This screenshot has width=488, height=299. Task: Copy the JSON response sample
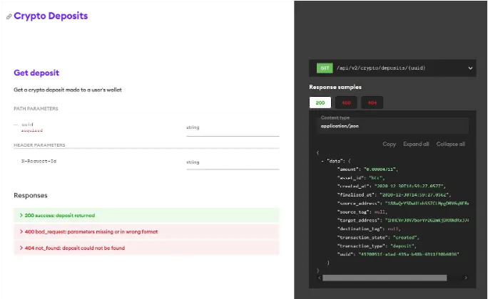click(389, 144)
